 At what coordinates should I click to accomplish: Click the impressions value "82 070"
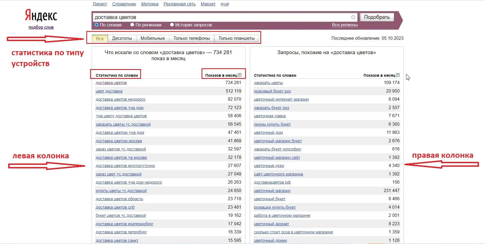click(x=234, y=99)
